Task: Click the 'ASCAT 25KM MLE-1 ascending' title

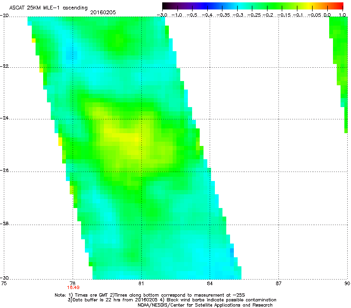Action: pos(48,8)
